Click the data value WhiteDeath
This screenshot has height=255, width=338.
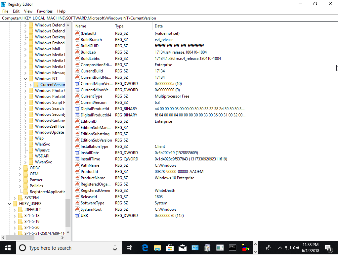tap(165, 190)
